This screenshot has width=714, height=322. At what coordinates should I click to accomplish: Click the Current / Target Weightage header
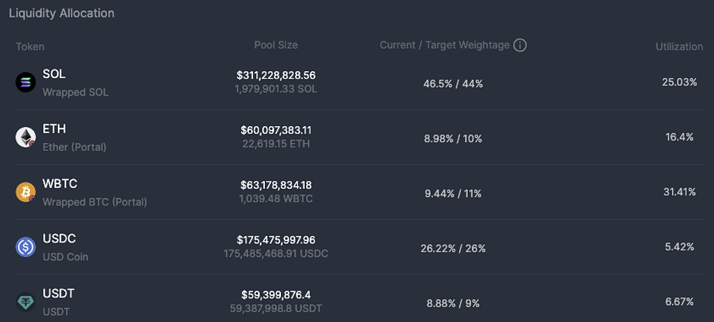(444, 45)
